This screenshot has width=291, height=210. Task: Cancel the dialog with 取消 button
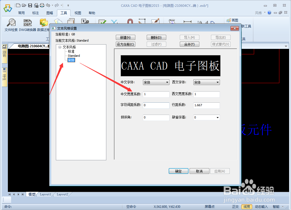(199, 171)
